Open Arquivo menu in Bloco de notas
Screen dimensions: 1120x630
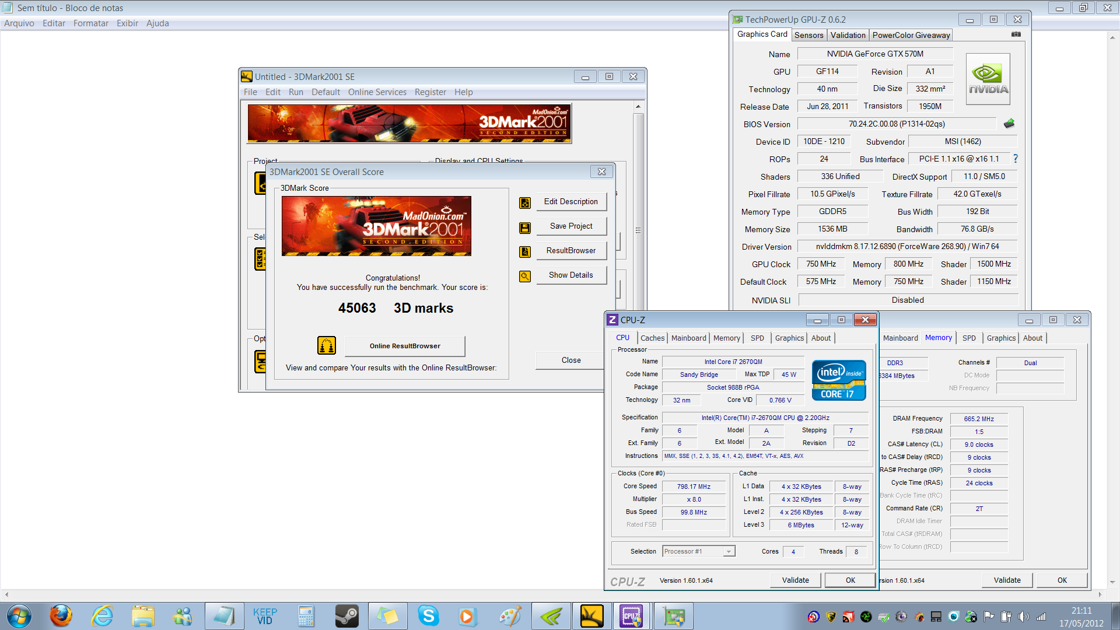click(x=19, y=23)
